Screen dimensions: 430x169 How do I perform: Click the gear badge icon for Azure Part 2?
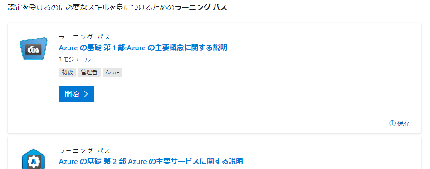(x=34, y=159)
